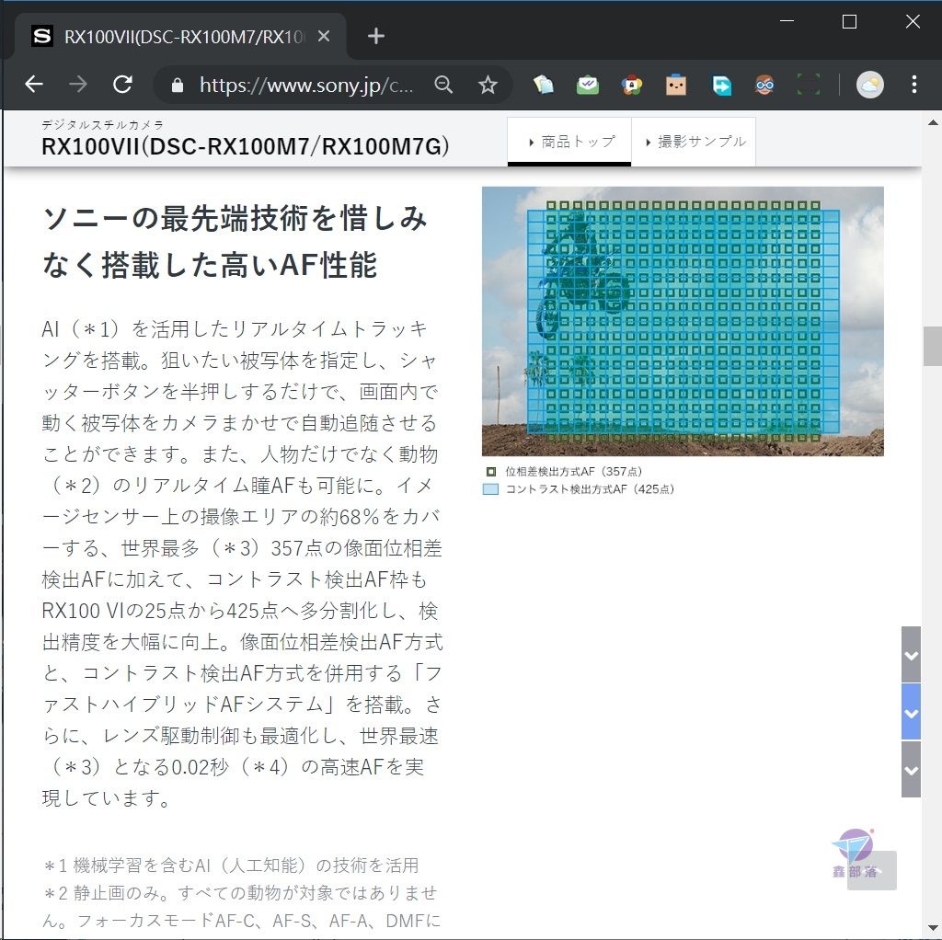Click the footnote ＊2 静止画のみ
Viewport: 942px width, 940px height.
[x=242, y=907]
